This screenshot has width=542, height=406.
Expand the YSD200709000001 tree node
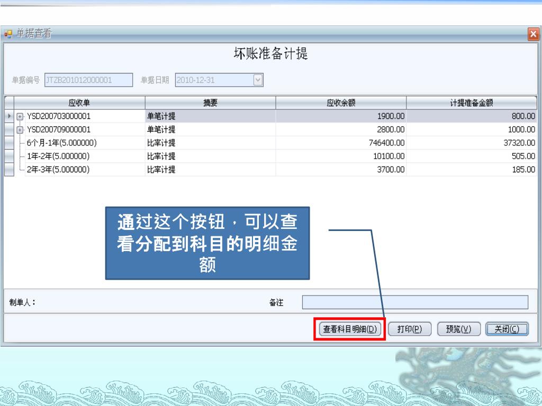(x=20, y=130)
